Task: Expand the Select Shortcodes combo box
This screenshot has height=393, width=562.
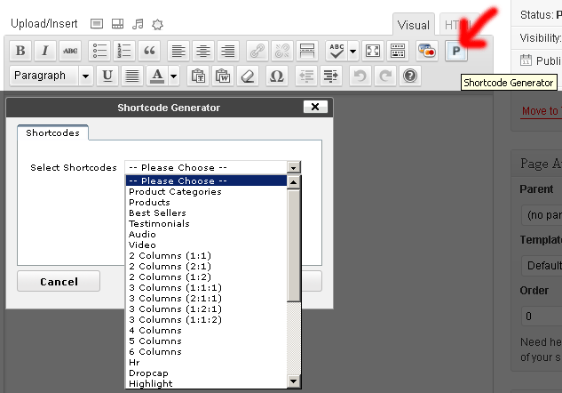Action: pyautogui.click(x=294, y=167)
